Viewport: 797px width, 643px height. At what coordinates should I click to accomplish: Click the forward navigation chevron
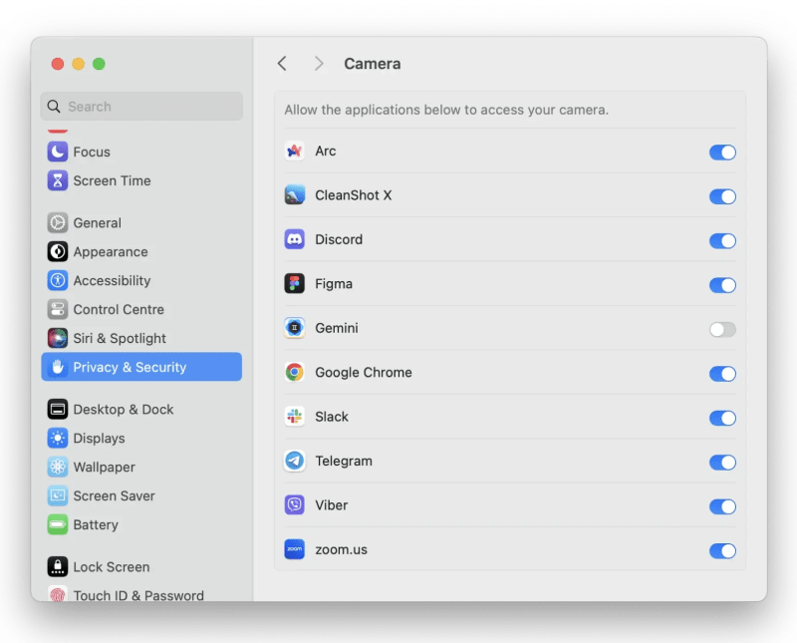tap(318, 63)
